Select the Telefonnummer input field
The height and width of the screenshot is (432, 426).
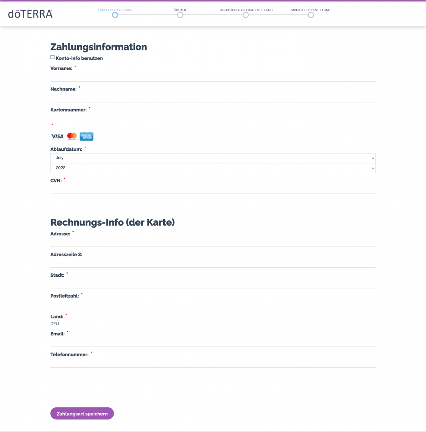pyautogui.click(x=213, y=363)
